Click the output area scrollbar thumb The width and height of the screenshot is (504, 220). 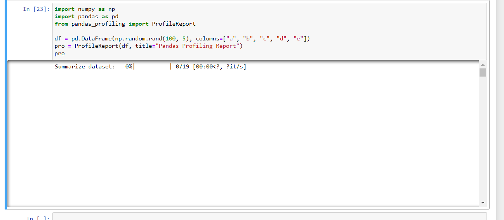coord(483,73)
